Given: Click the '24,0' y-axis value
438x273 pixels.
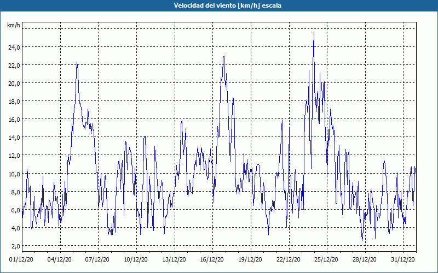Looking at the screenshot, I should (14, 48).
